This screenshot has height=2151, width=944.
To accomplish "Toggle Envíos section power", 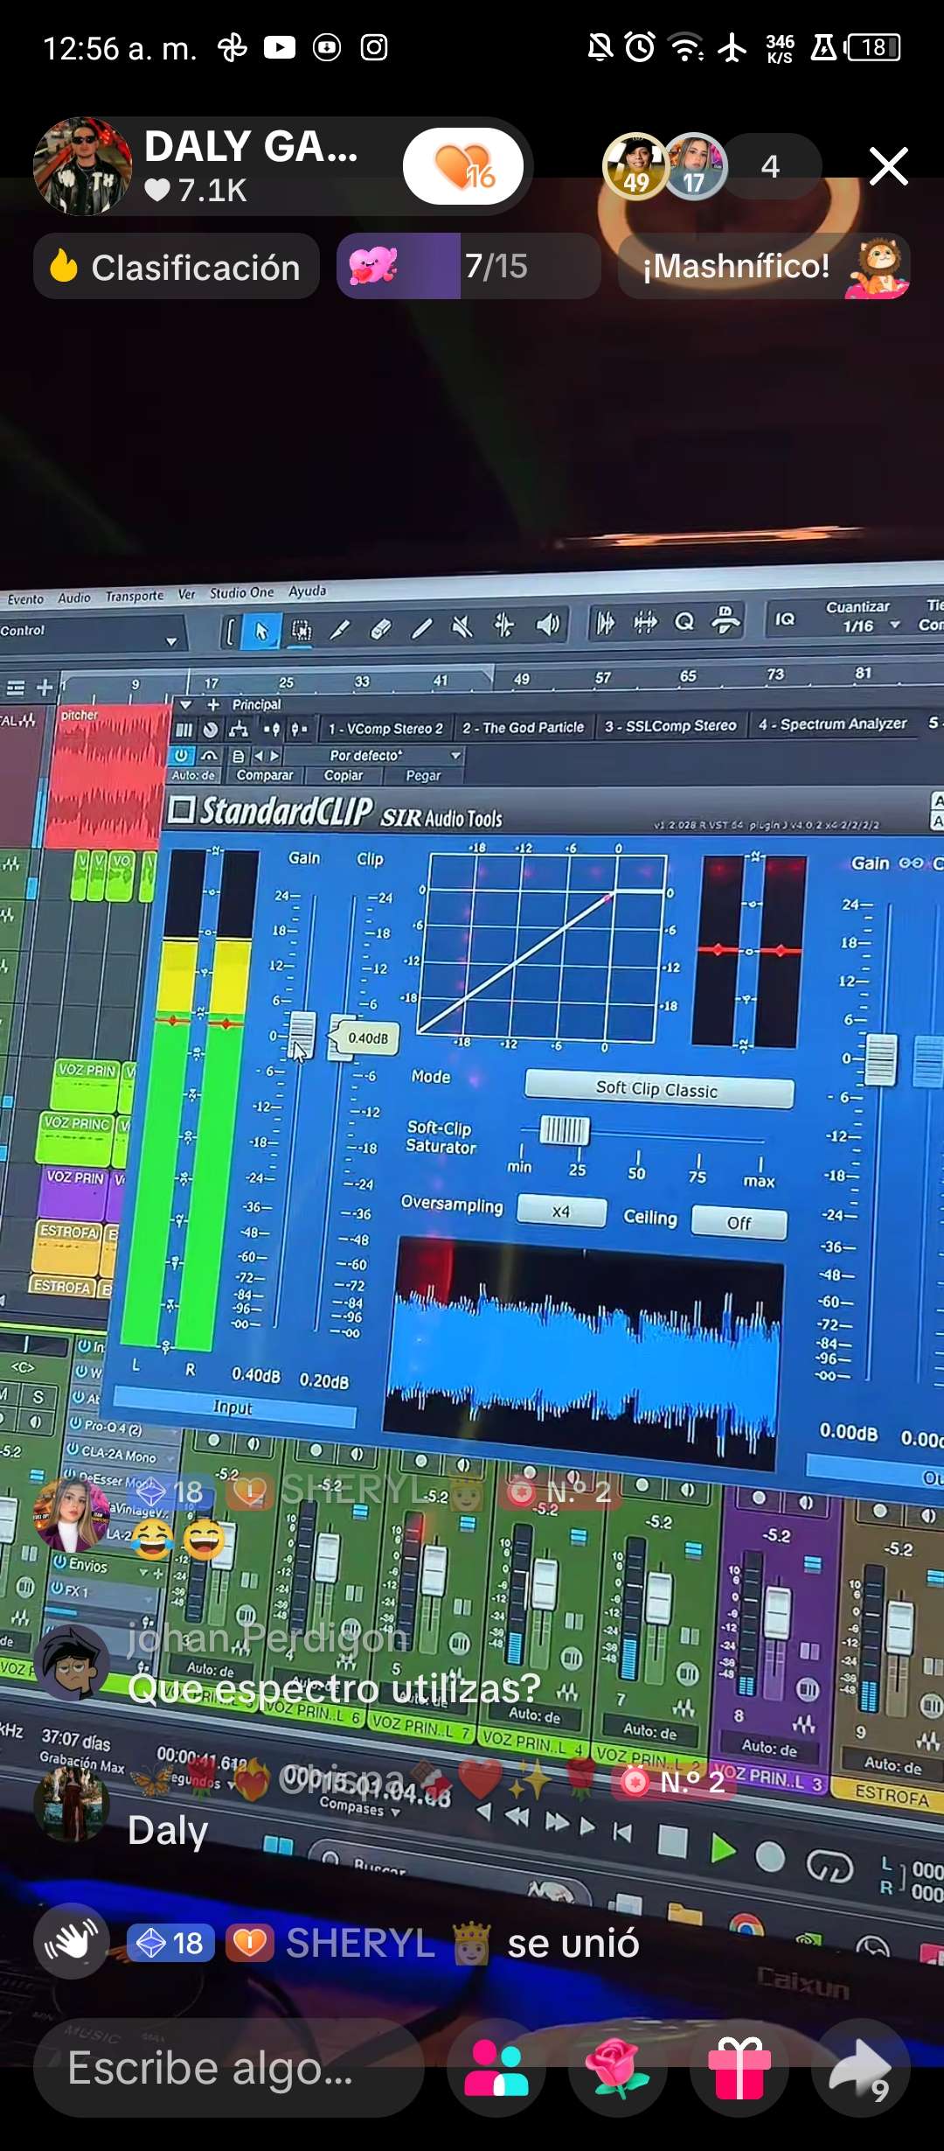I will click(59, 1561).
